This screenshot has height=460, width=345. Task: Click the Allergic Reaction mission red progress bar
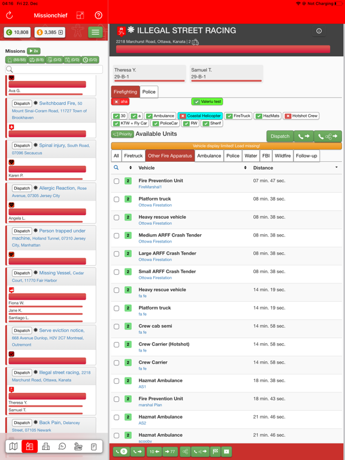[47, 211]
